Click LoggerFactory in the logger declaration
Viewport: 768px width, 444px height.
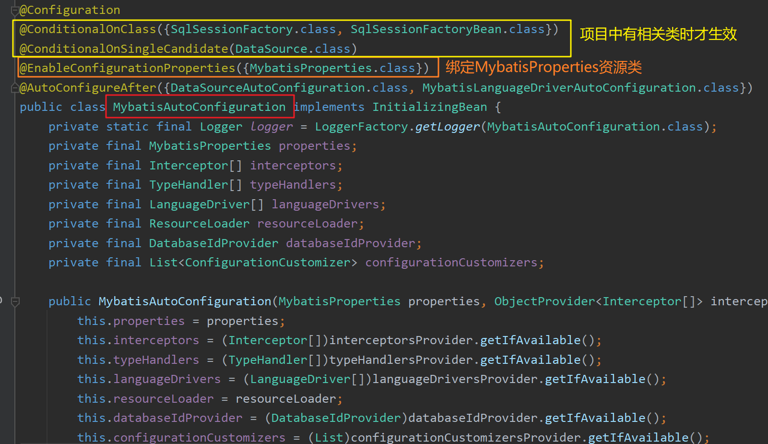pos(361,127)
